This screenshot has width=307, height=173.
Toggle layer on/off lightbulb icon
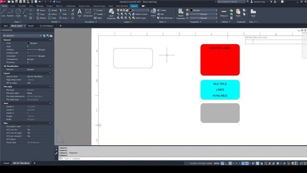(x=118, y=10)
